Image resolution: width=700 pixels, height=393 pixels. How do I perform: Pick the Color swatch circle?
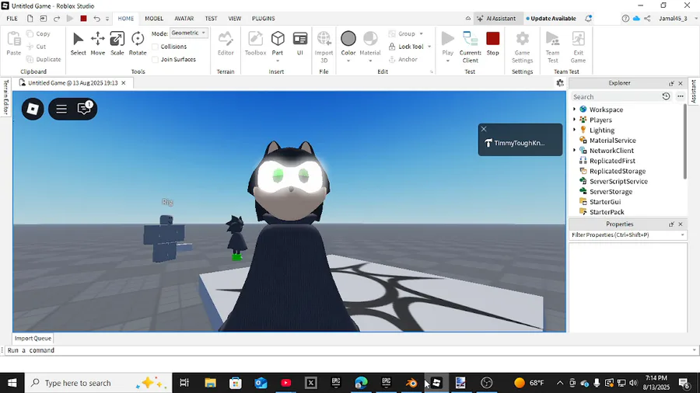tap(348, 39)
